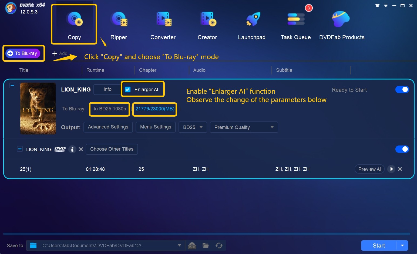Click the LION_KING task title

(76, 90)
